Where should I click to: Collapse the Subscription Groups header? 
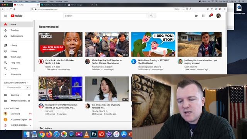[x=16, y=83]
